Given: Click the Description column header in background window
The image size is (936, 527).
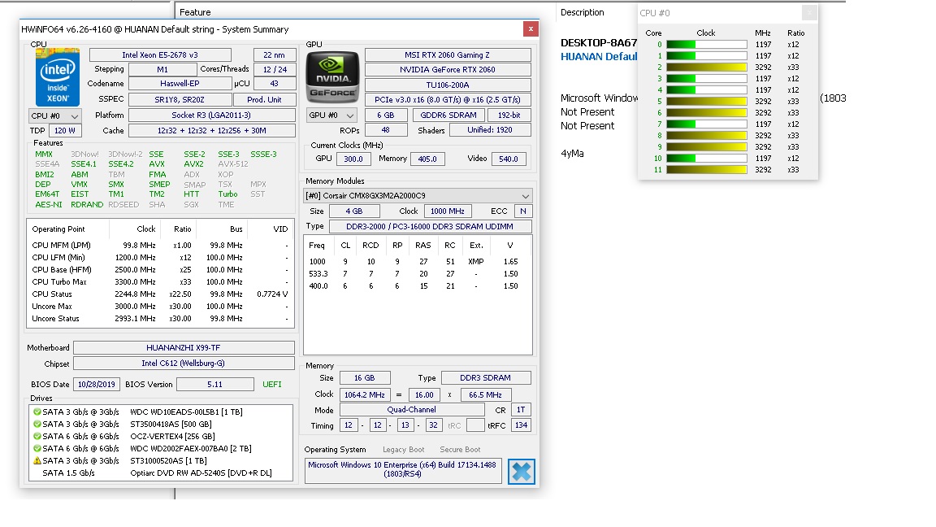Looking at the screenshot, I should [582, 12].
